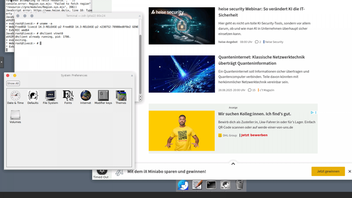Dismiss the iX Miniabo banner

tap(350, 171)
